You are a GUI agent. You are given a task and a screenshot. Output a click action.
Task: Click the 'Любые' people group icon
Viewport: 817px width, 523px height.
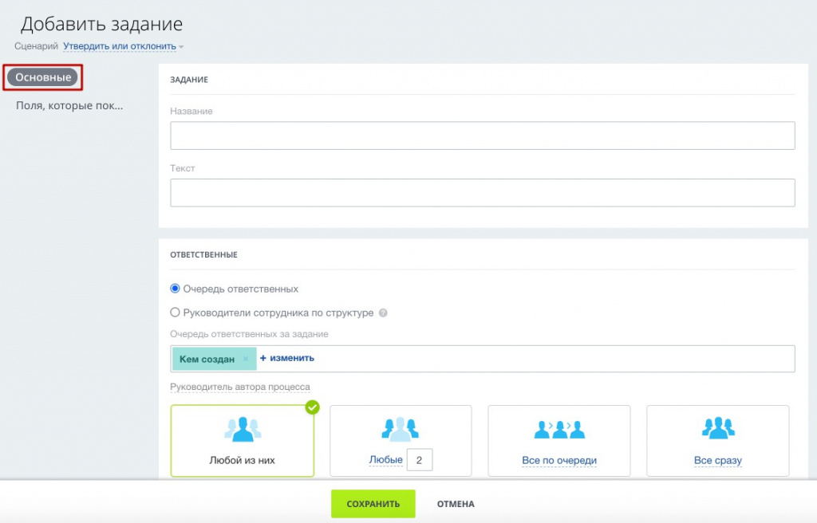[x=400, y=430]
